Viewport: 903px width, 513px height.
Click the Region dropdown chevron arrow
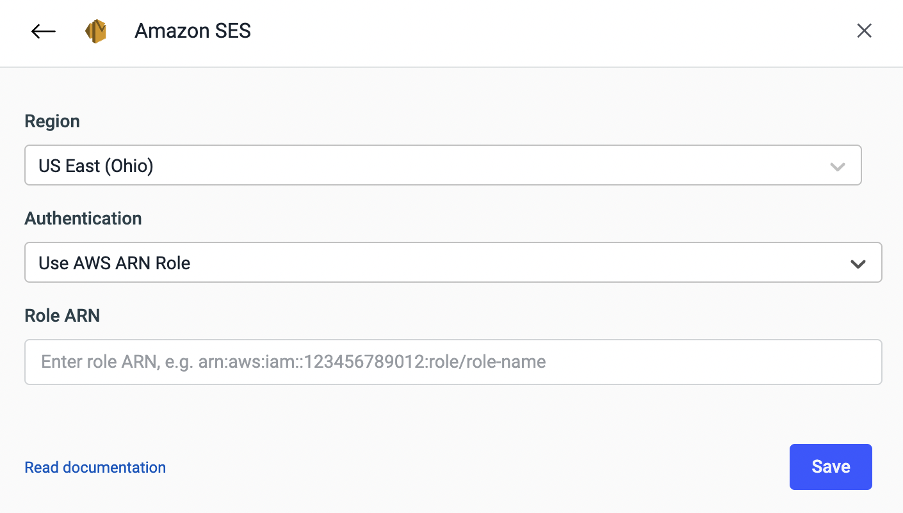[x=837, y=166]
